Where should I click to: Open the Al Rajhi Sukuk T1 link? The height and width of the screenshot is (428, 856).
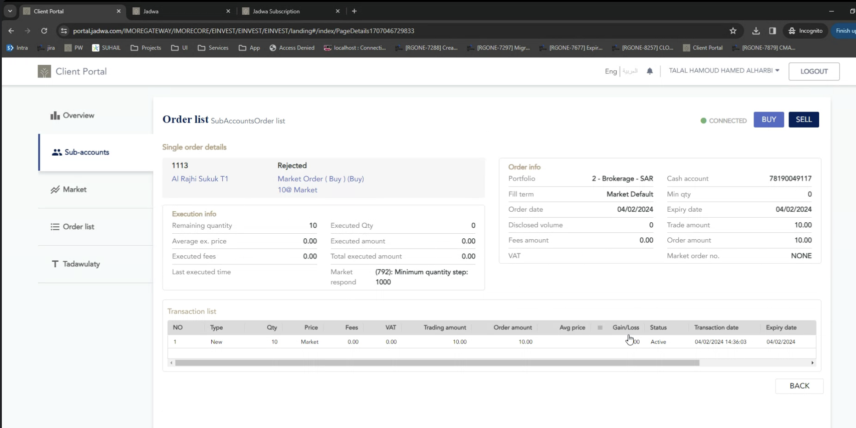tap(200, 179)
